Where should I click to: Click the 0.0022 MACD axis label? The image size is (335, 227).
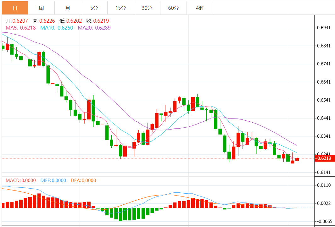coord(324,203)
